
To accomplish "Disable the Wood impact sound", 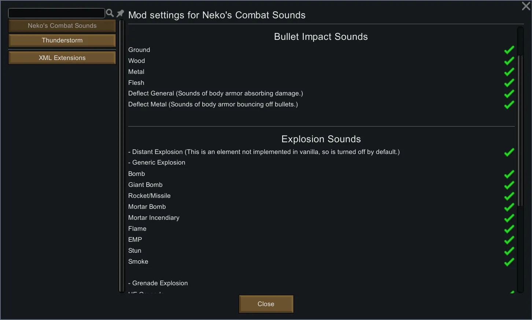I will tap(509, 61).
